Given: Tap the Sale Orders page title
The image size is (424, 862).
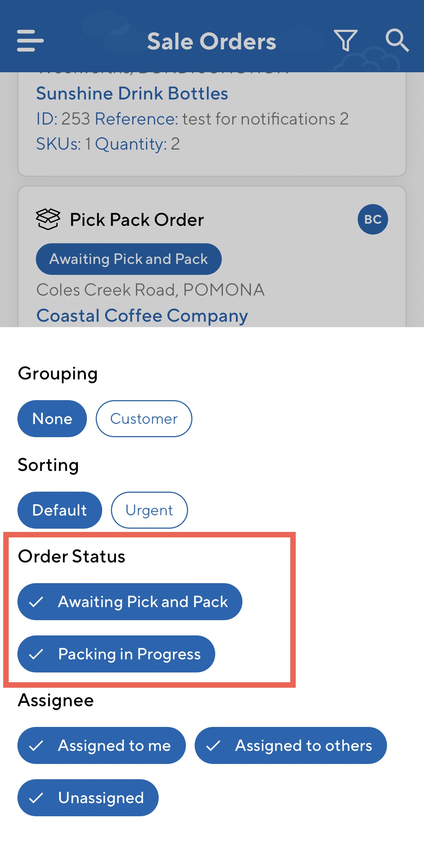Looking at the screenshot, I should pyautogui.click(x=212, y=41).
